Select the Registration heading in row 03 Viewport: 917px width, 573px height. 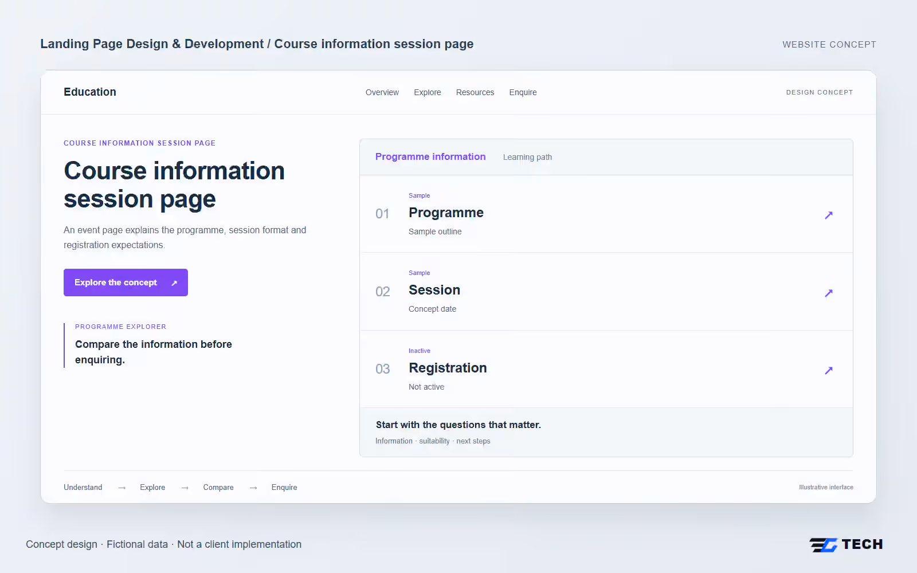point(448,368)
